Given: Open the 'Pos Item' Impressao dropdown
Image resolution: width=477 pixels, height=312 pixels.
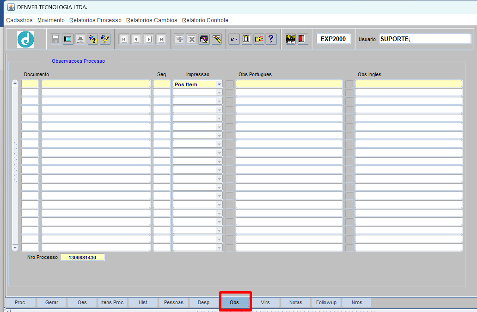Looking at the screenshot, I should 219,84.
